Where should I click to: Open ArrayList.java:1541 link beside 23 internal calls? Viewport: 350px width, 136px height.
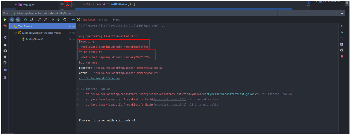[x=169, y=105]
